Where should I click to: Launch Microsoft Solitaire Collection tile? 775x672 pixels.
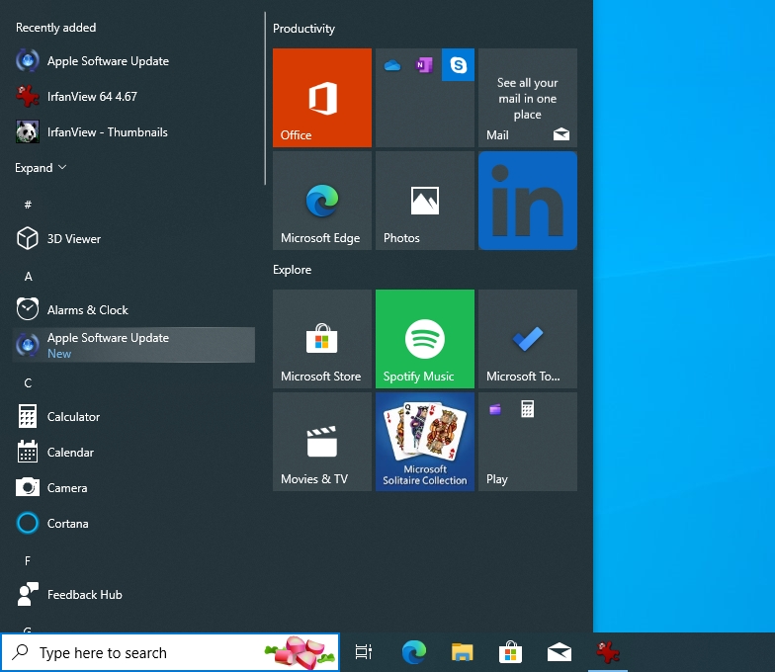(x=425, y=441)
